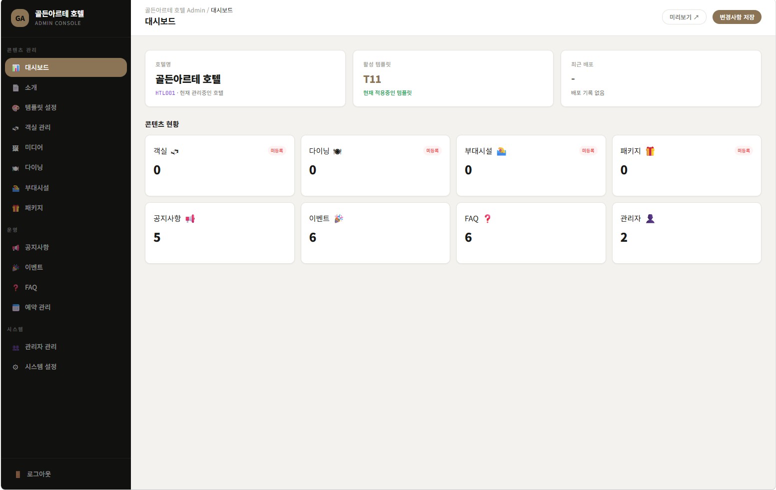776x490 pixels.
Task: Click the 로그아웃 door icon
Action: [x=18, y=475]
